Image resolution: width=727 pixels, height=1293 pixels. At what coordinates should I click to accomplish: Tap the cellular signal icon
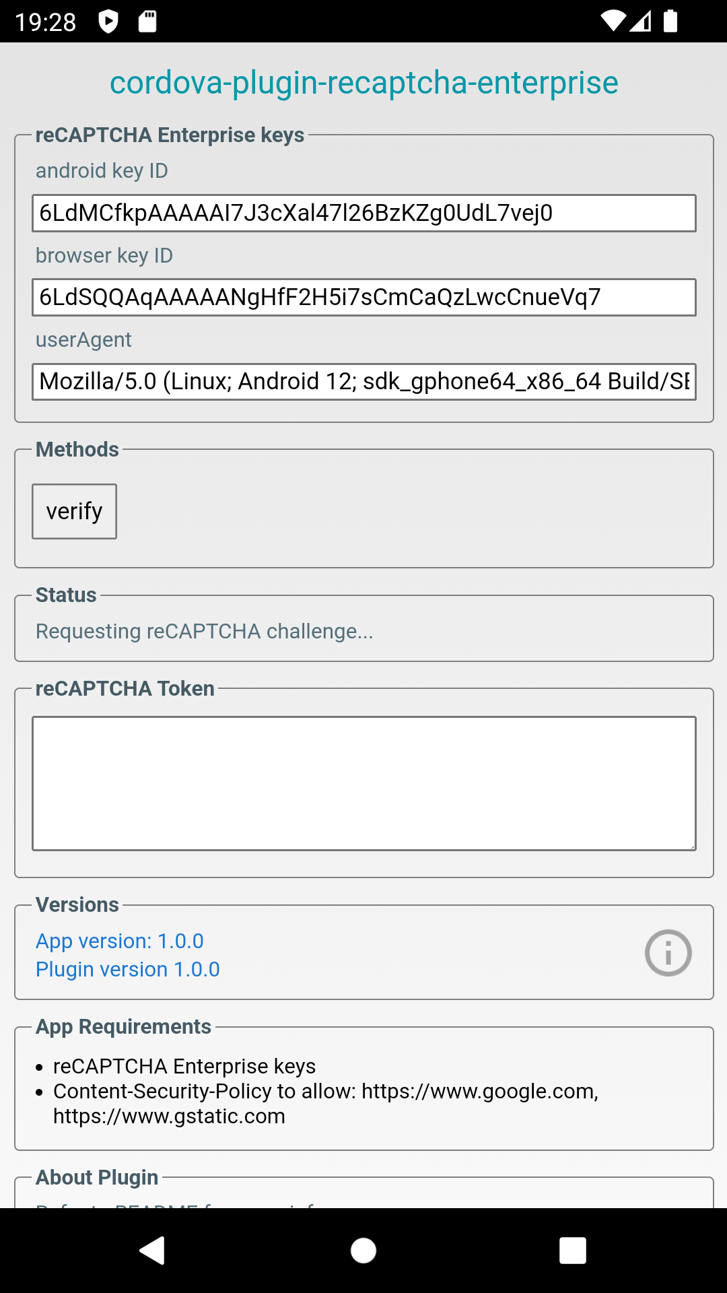point(641,21)
